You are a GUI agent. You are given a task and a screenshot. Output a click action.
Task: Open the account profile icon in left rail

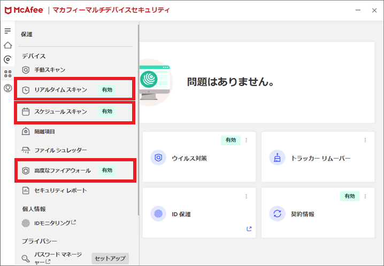coord(8,88)
